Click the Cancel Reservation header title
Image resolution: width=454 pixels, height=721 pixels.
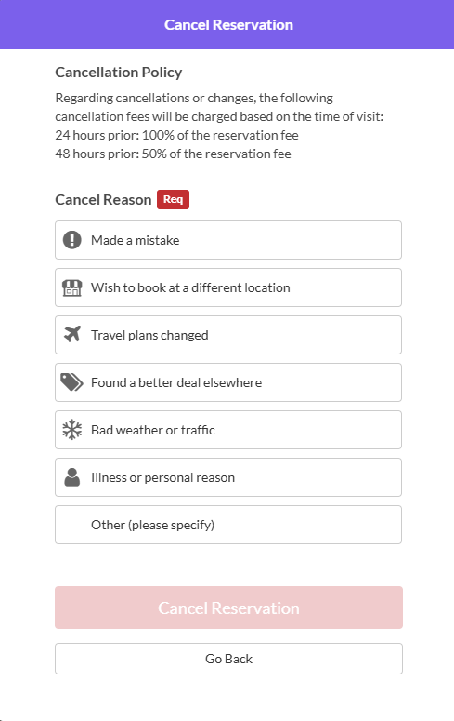click(228, 25)
